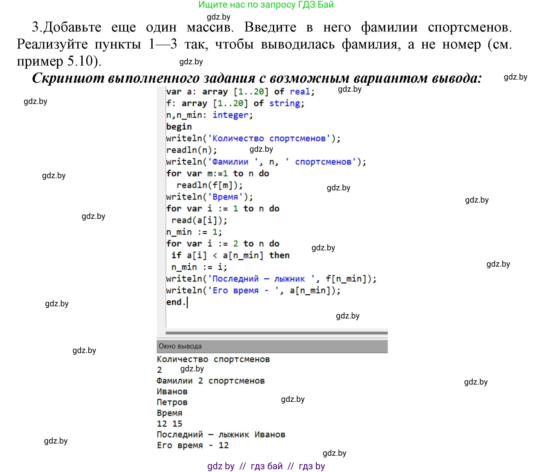This screenshot has height=472, width=533.
Task: Click the "begin" keyword in the code
Action: (179, 126)
